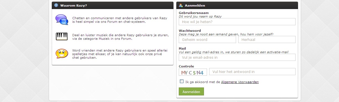Click the user icon beside Aanmelden header
This screenshot has width=339, height=102.
181,5
